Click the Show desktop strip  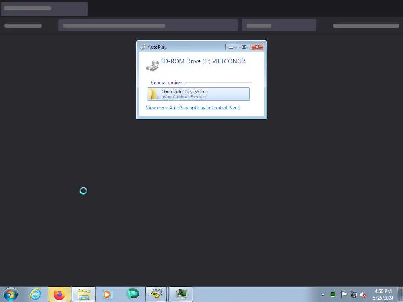tap(400, 294)
